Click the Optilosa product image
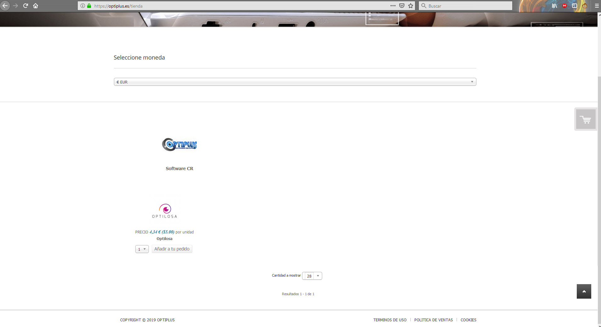Screen dimensions: 601x327 coord(165,210)
